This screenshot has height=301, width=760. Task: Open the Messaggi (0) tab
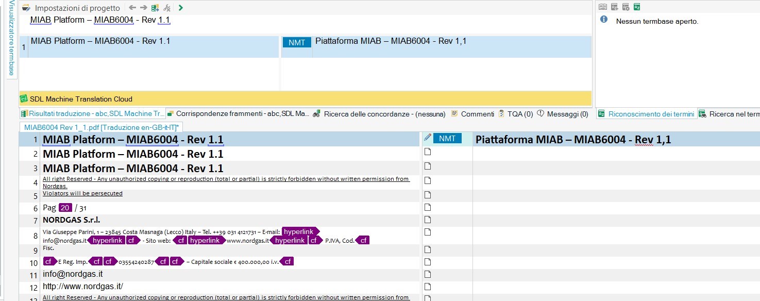pyautogui.click(x=563, y=114)
